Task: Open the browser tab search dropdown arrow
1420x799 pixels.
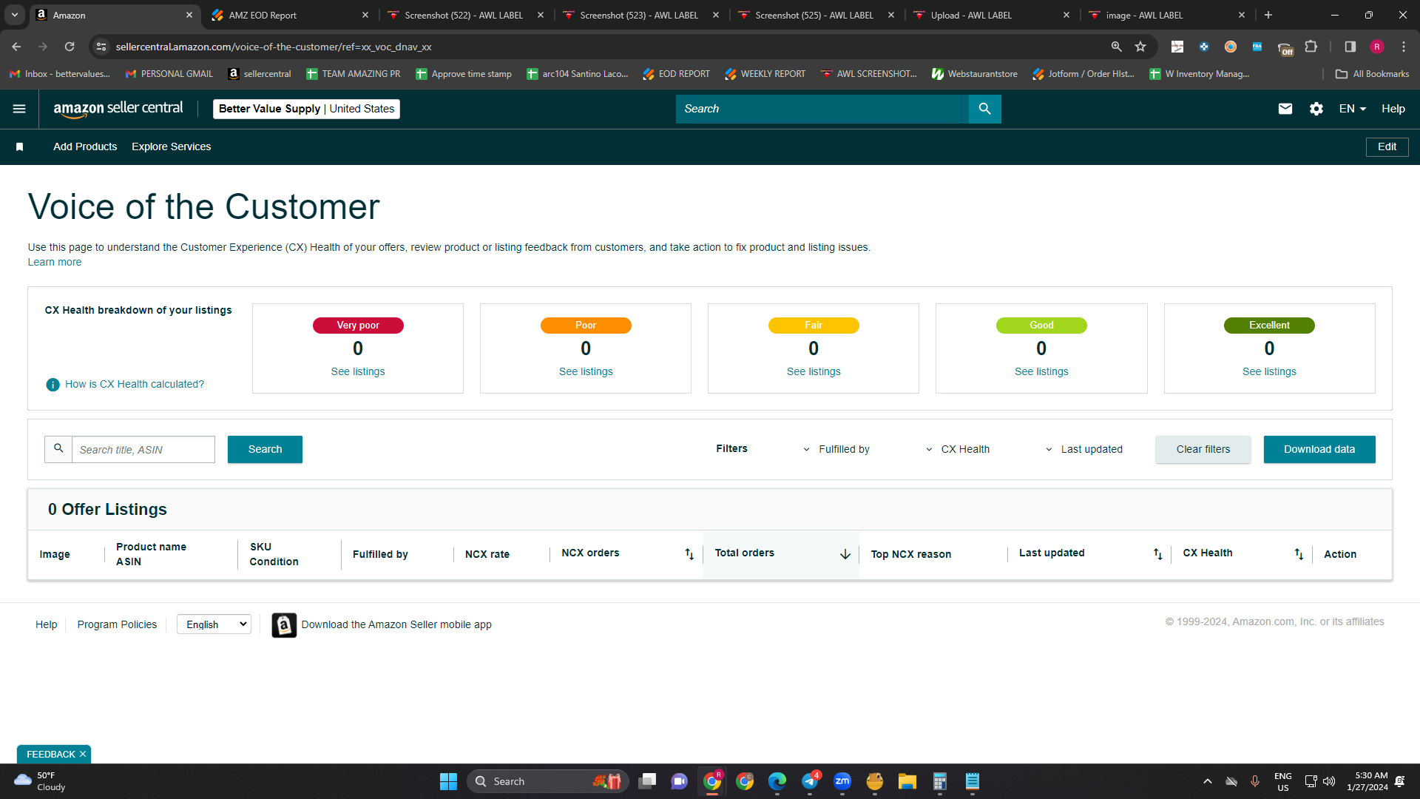Action: (x=14, y=15)
